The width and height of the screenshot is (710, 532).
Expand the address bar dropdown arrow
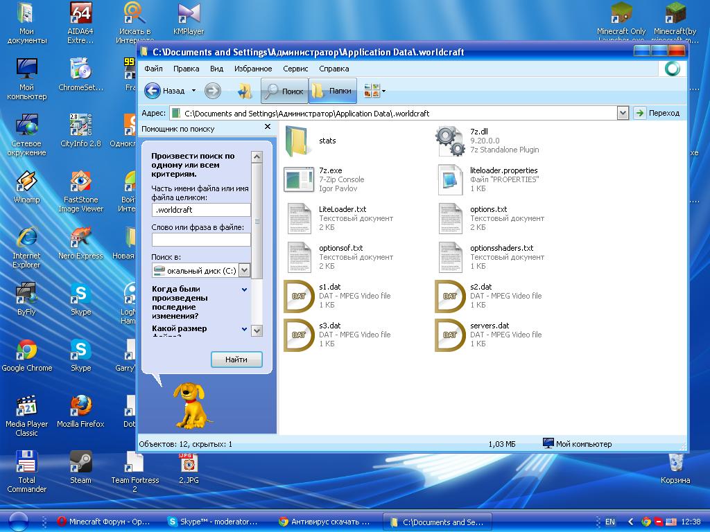[622, 113]
